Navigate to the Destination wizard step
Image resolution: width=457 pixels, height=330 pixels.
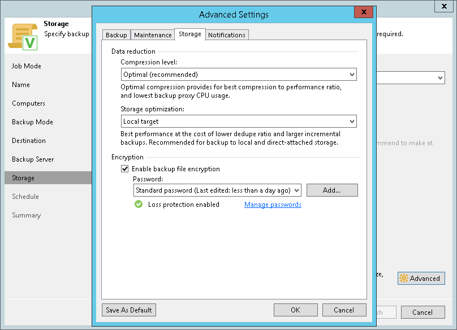29,141
